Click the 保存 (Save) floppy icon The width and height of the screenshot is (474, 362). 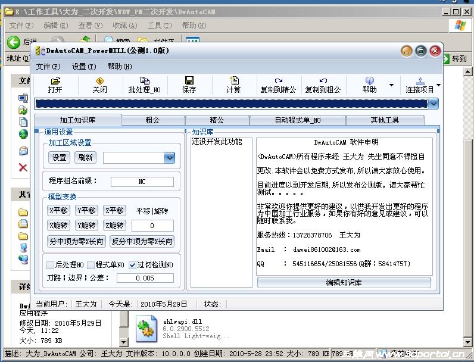[x=189, y=80]
